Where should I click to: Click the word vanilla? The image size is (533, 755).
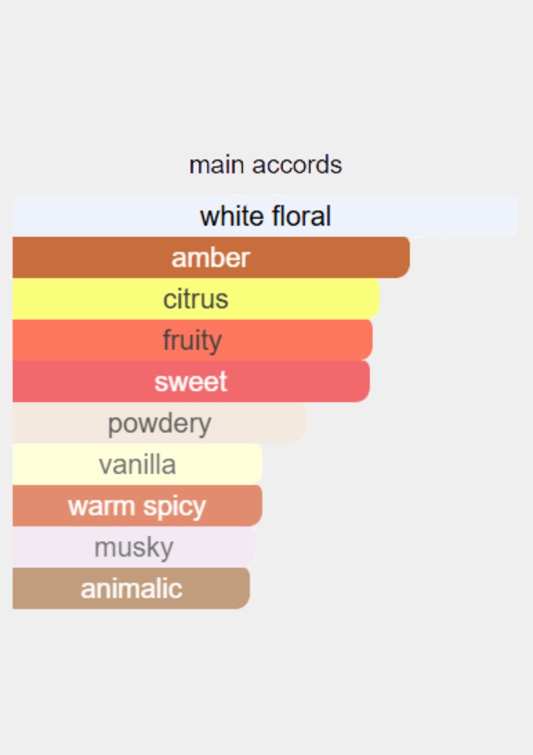click(137, 465)
